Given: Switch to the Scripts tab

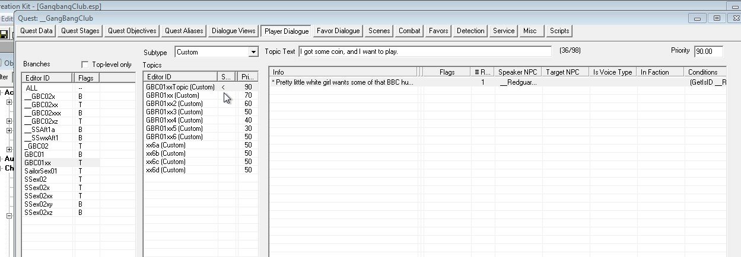Looking at the screenshot, I should [559, 31].
